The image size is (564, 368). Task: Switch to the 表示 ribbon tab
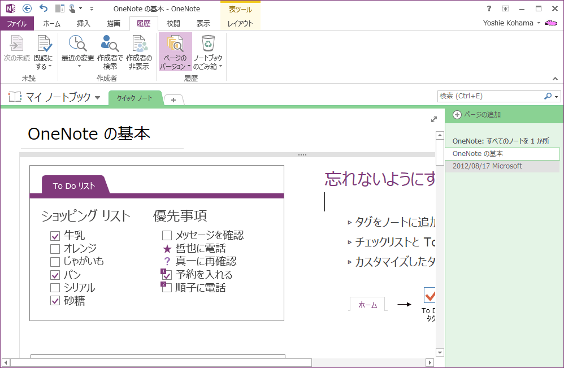pyautogui.click(x=203, y=23)
